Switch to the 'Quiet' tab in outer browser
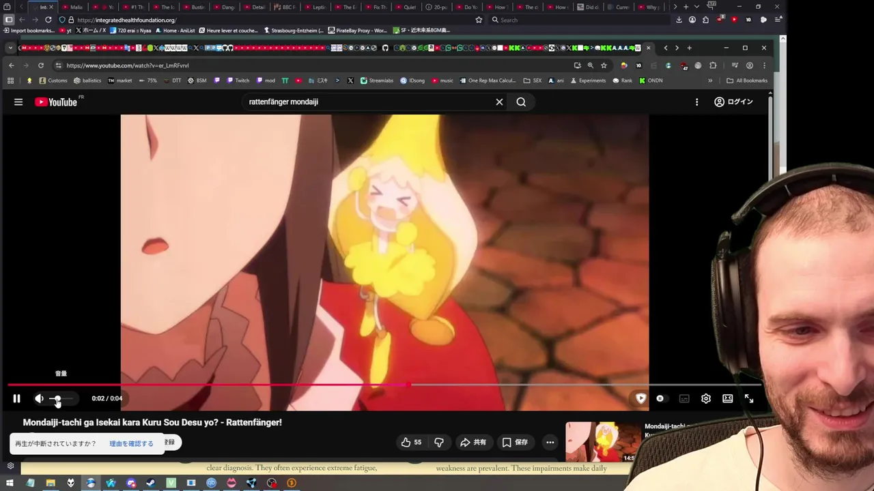 pyautogui.click(x=406, y=7)
